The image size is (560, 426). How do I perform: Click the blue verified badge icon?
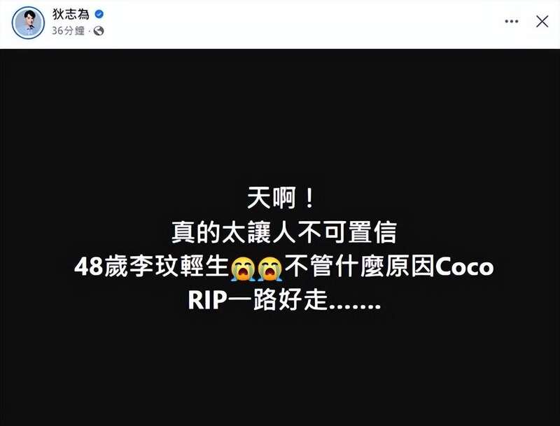(x=99, y=14)
